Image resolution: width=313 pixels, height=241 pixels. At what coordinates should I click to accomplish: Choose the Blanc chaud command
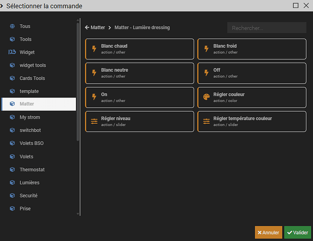click(139, 49)
